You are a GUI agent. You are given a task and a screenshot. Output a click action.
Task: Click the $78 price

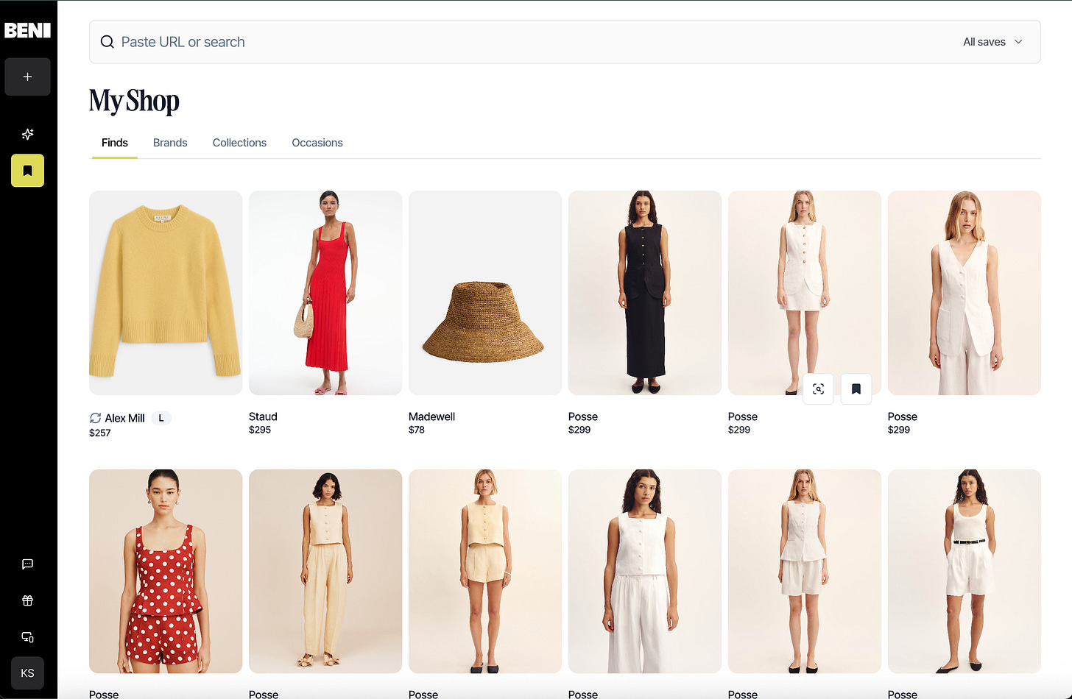click(417, 430)
